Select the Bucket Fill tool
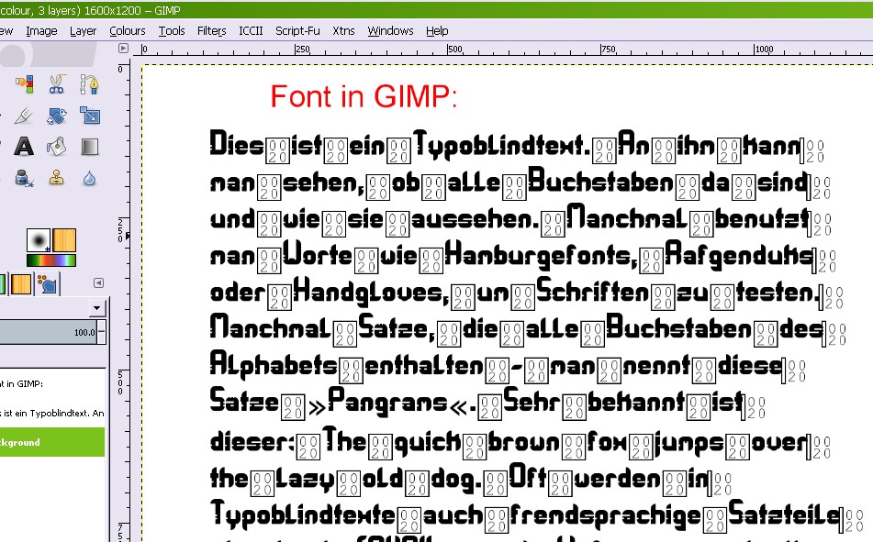The image size is (873, 542). pyautogui.click(x=57, y=147)
